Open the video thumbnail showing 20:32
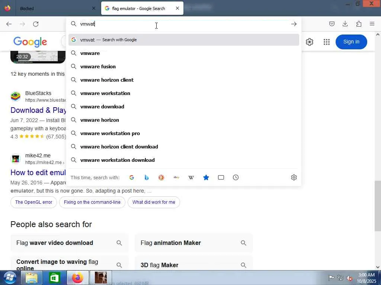 click(x=38, y=57)
